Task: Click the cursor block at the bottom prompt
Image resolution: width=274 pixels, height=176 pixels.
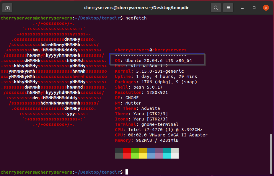Action: coord(127,172)
